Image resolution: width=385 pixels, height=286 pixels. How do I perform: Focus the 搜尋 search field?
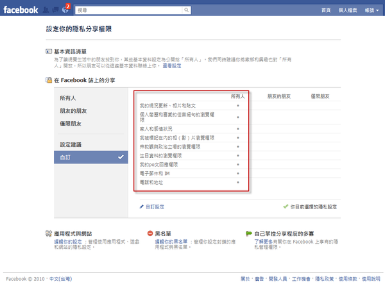click(129, 10)
